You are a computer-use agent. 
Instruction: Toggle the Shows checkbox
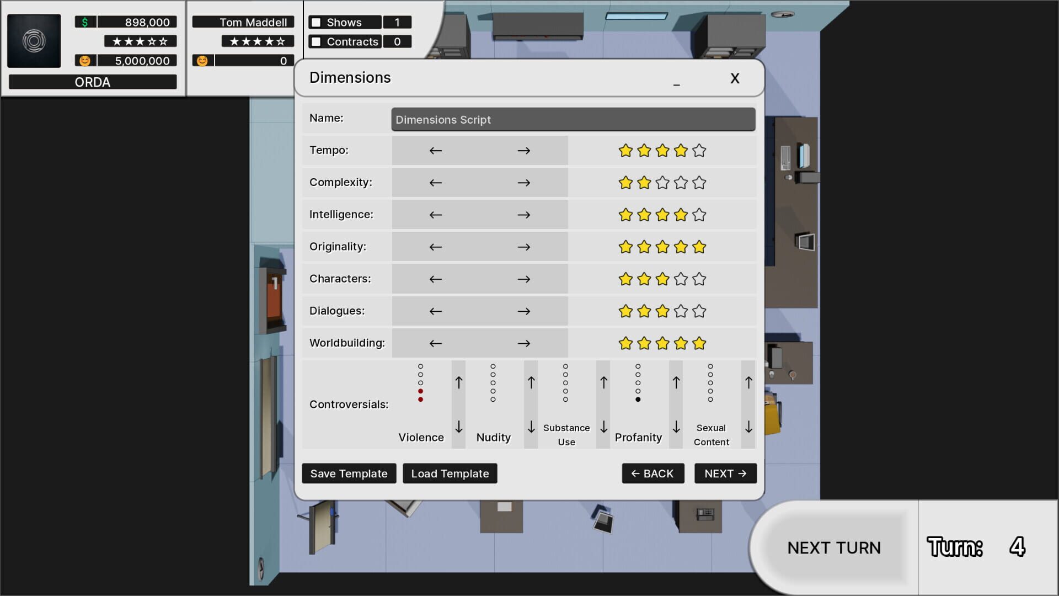(315, 22)
